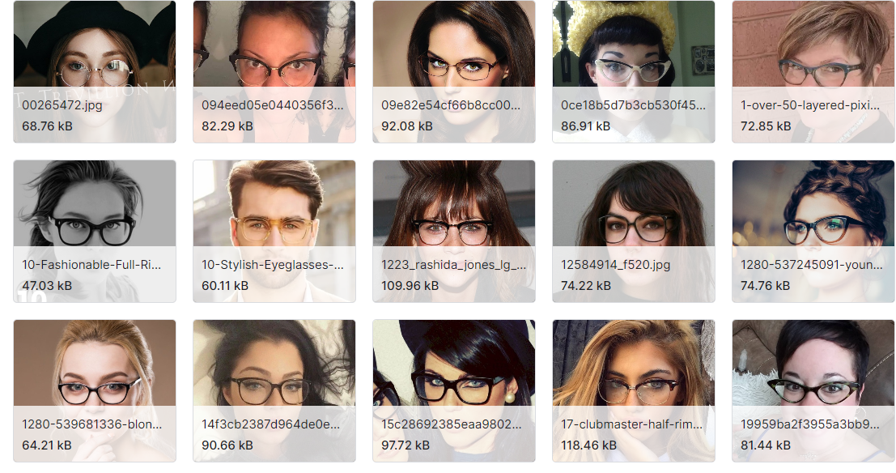
Task: Click the 118.46 kB file size label
Action: point(588,445)
